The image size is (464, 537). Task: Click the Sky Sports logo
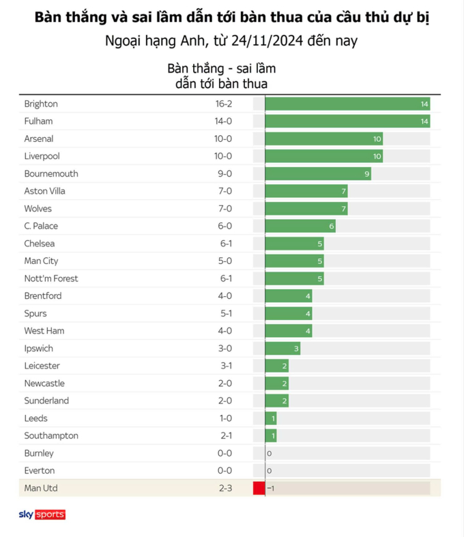[x=42, y=514]
